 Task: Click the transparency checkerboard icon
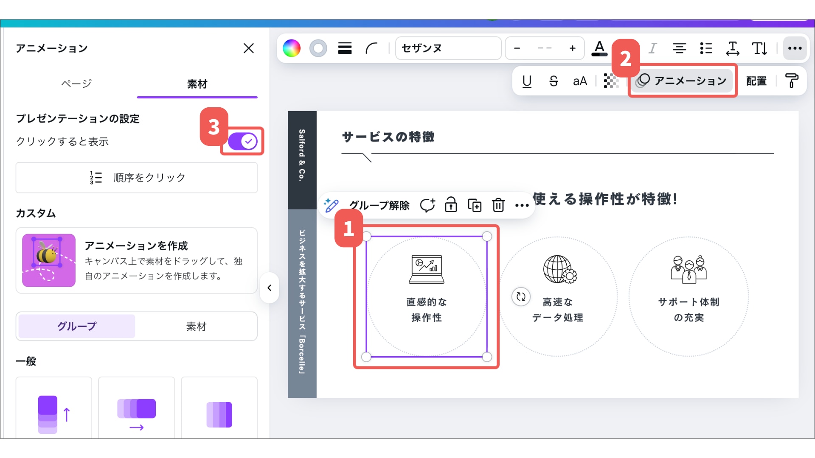611,81
